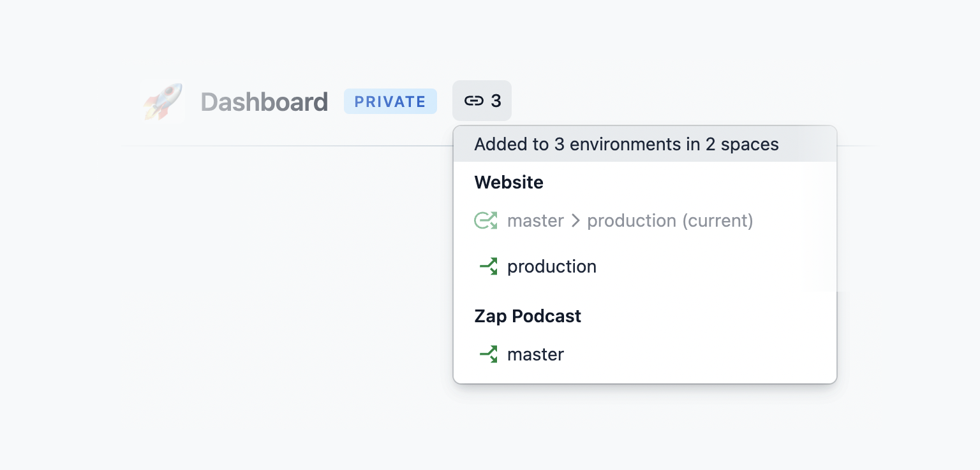Click the rocket app icon
Image resolution: width=980 pixels, height=470 pixels.
162,102
